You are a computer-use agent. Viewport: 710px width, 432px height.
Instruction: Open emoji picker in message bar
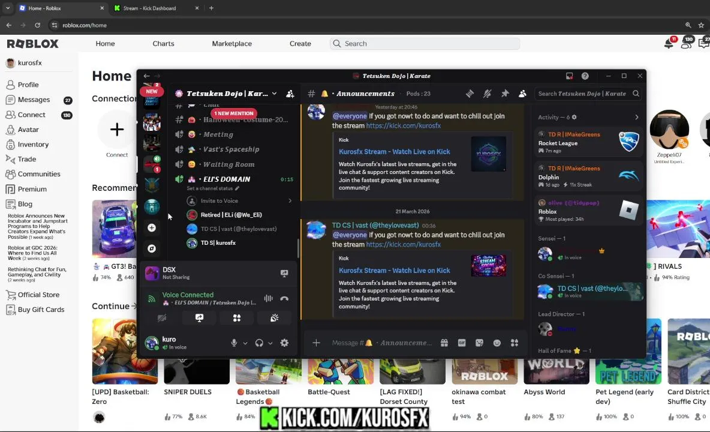497,343
